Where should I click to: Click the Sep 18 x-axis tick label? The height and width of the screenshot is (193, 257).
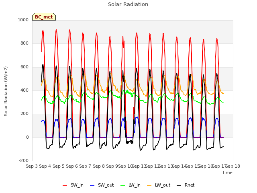click(233, 166)
